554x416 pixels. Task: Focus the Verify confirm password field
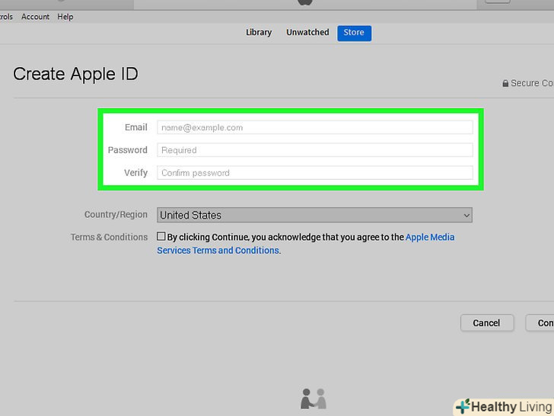(x=314, y=173)
